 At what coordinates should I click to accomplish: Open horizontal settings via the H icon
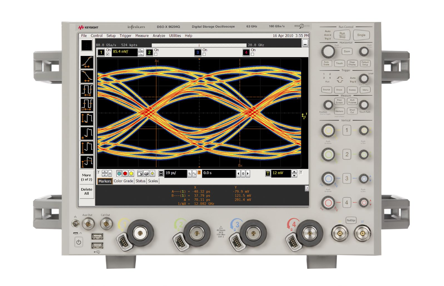[160, 174]
